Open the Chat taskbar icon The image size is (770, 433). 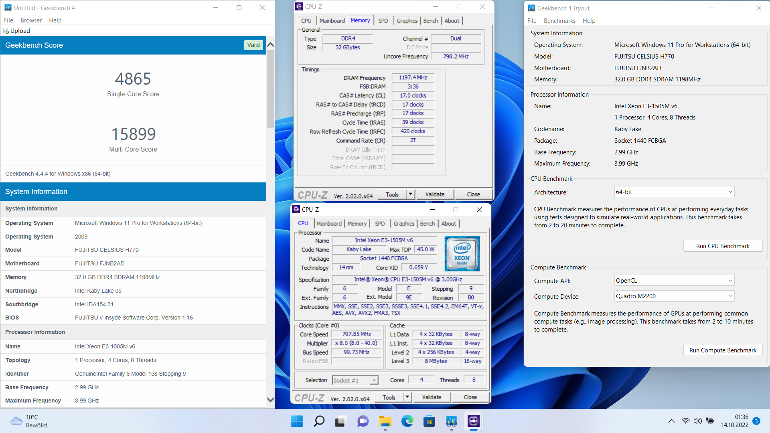(363, 421)
